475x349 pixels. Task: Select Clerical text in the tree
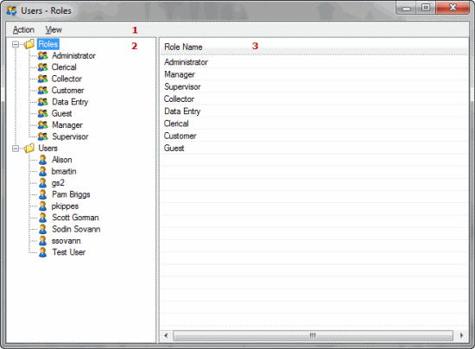click(64, 67)
